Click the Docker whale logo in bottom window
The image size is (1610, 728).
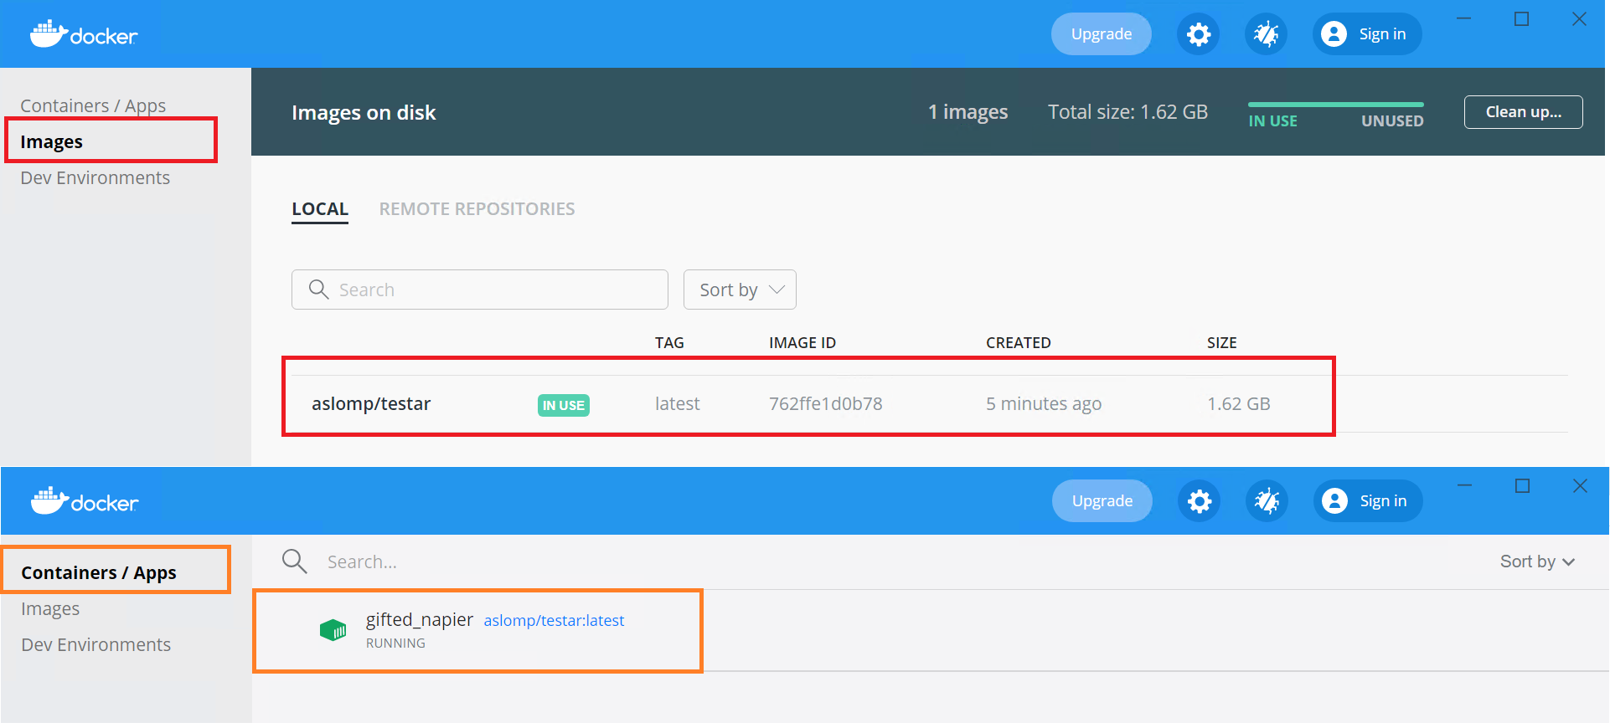[x=85, y=501]
